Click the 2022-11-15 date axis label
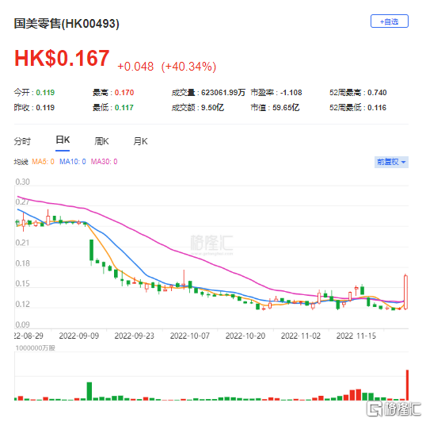The width and height of the screenshot is (426, 422). click(x=356, y=336)
